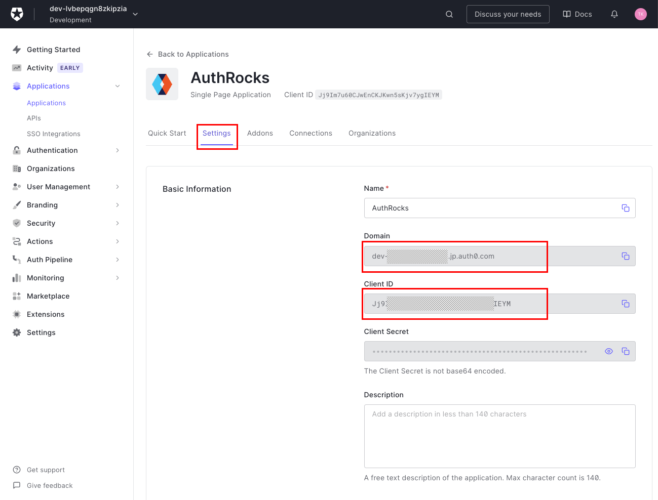Viewport: 658px width, 500px height.
Task: Open the pink user avatar menu
Action: click(640, 14)
